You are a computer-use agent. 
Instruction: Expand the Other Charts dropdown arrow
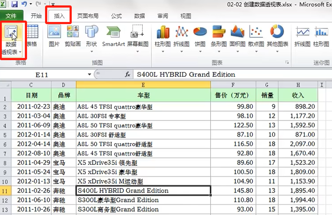[277, 51]
